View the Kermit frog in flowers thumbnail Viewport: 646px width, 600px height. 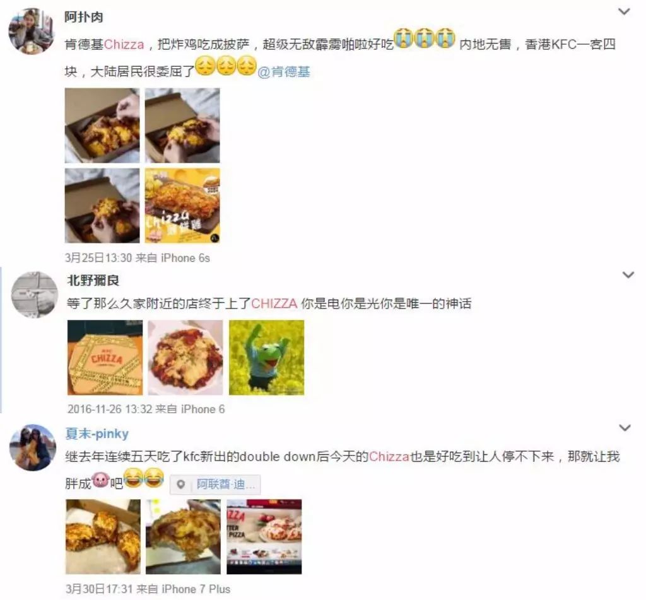click(267, 358)
